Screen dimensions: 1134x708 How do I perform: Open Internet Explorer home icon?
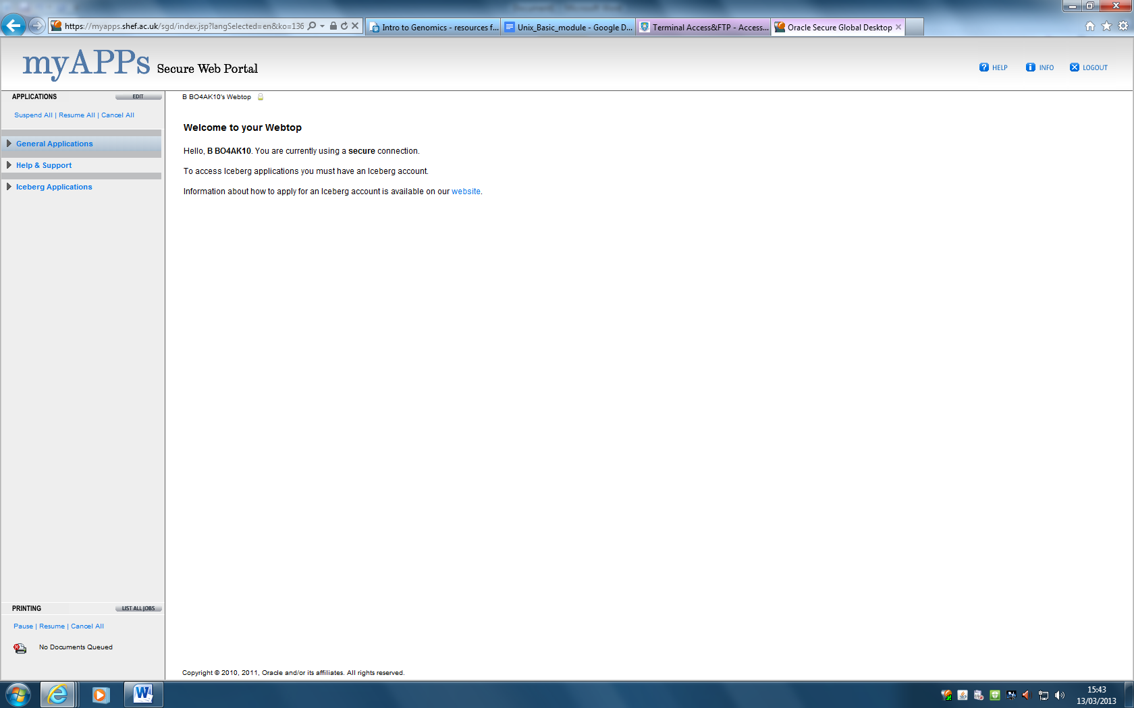click(1089, 26)
